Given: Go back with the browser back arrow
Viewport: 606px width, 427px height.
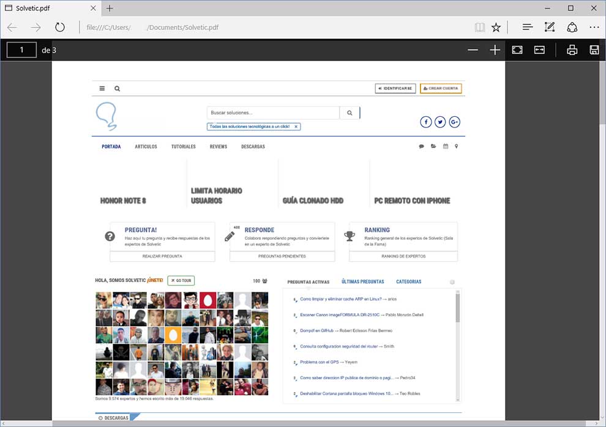Looking at the screenshot, I should pyautogui.click(x=12, y=28).
